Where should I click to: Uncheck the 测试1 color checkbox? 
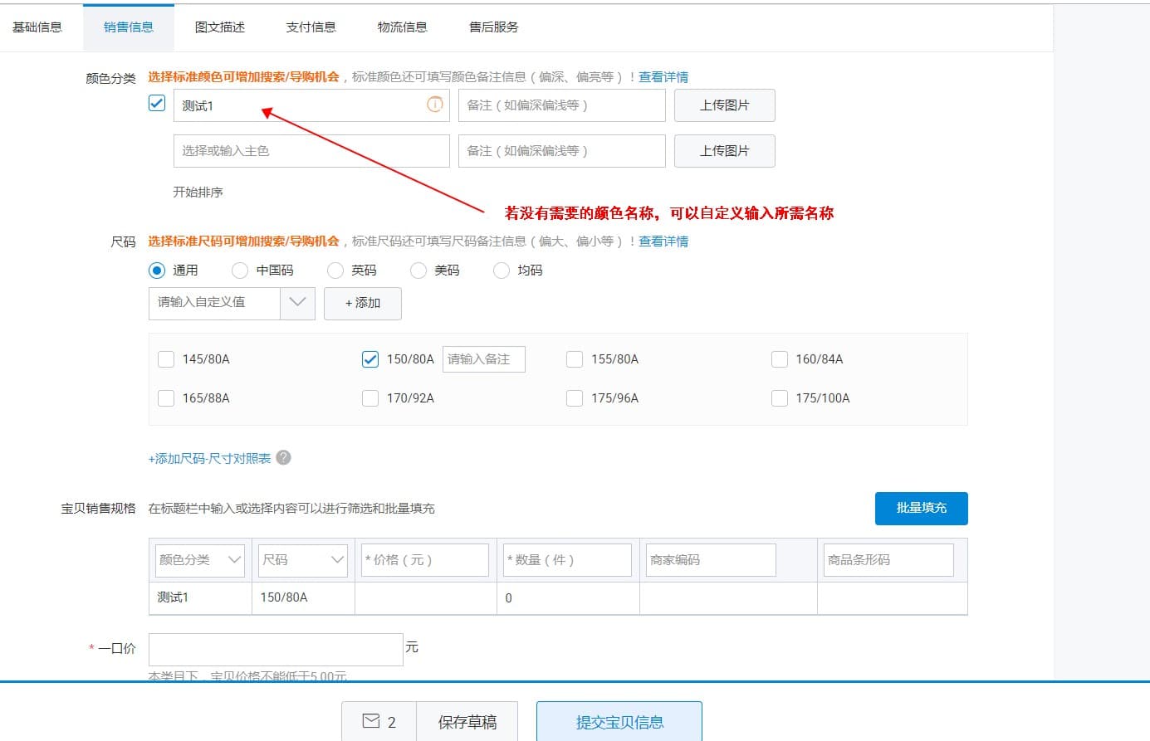click(x=157, y=103)
